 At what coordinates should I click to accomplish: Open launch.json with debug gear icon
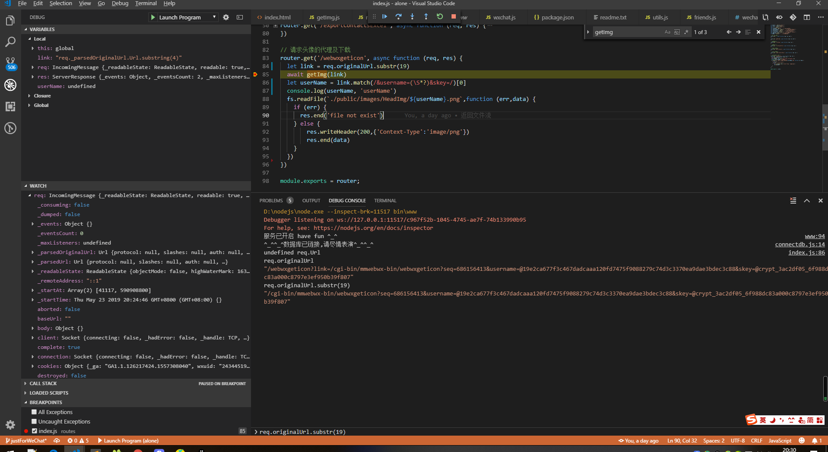(226, 17)
